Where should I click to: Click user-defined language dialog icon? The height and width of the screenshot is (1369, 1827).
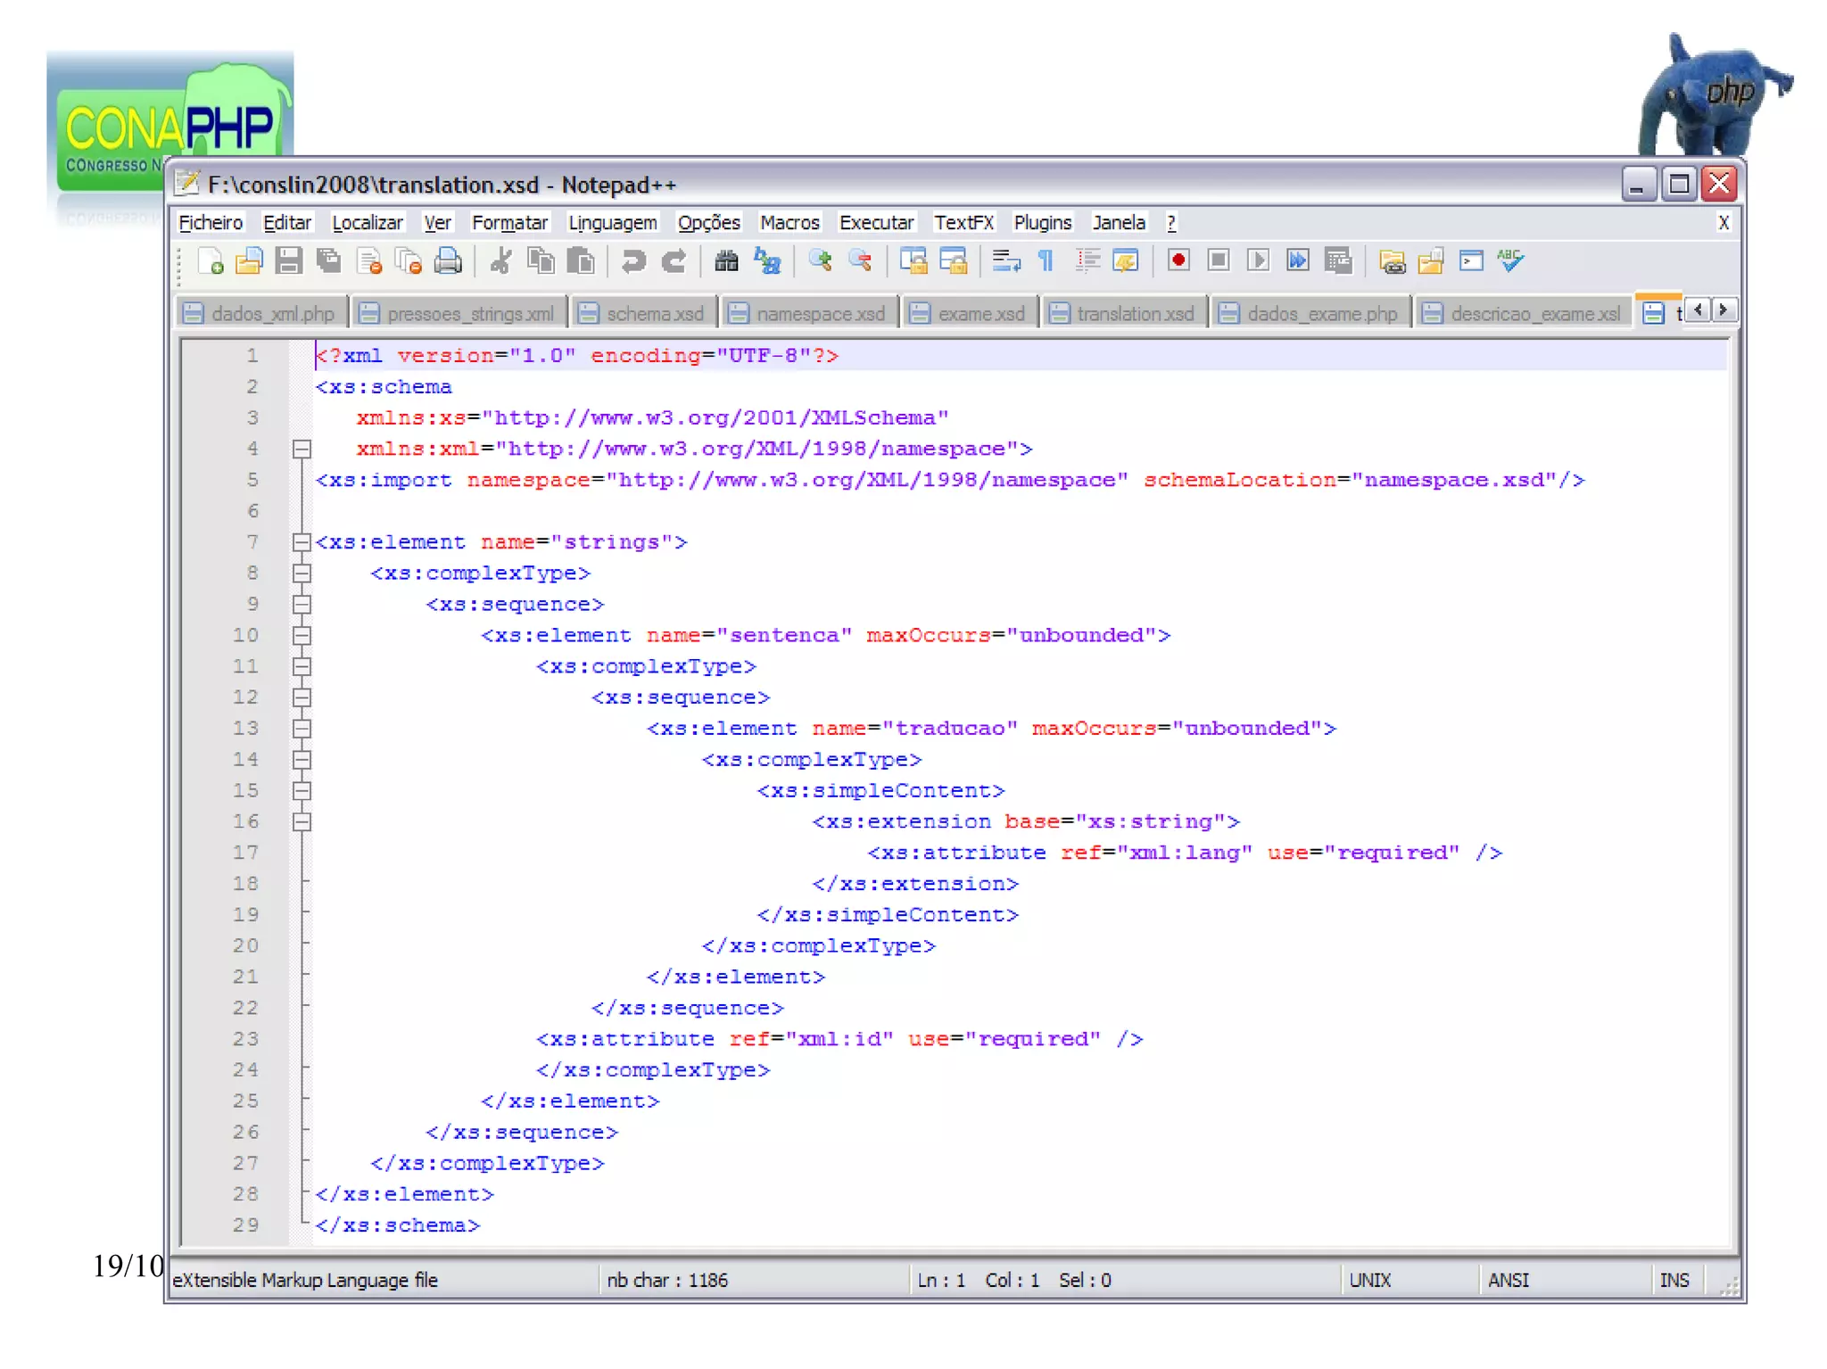coord(1126,261)
